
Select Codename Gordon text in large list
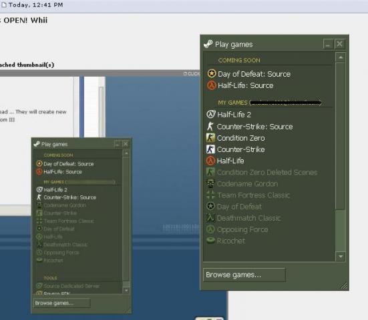pyautogui.click(x=247, y=184)
